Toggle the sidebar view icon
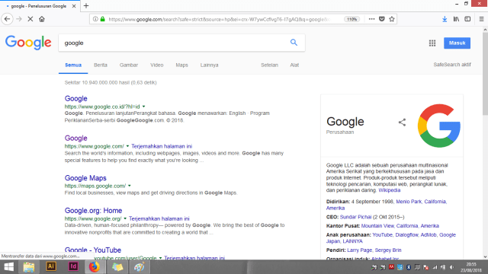 pyautogui.click(x=467, y=19)
